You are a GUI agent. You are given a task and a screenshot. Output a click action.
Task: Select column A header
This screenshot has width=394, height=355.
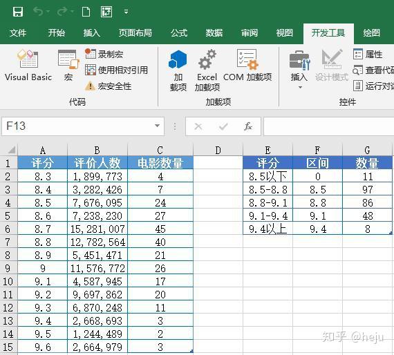pos(42,151)
